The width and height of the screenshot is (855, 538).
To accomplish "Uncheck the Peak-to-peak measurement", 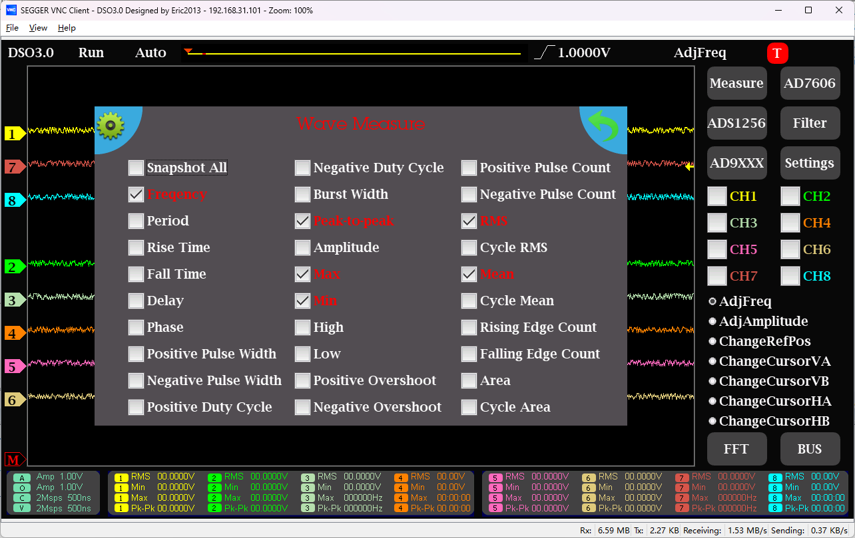I will click(303, 221).
